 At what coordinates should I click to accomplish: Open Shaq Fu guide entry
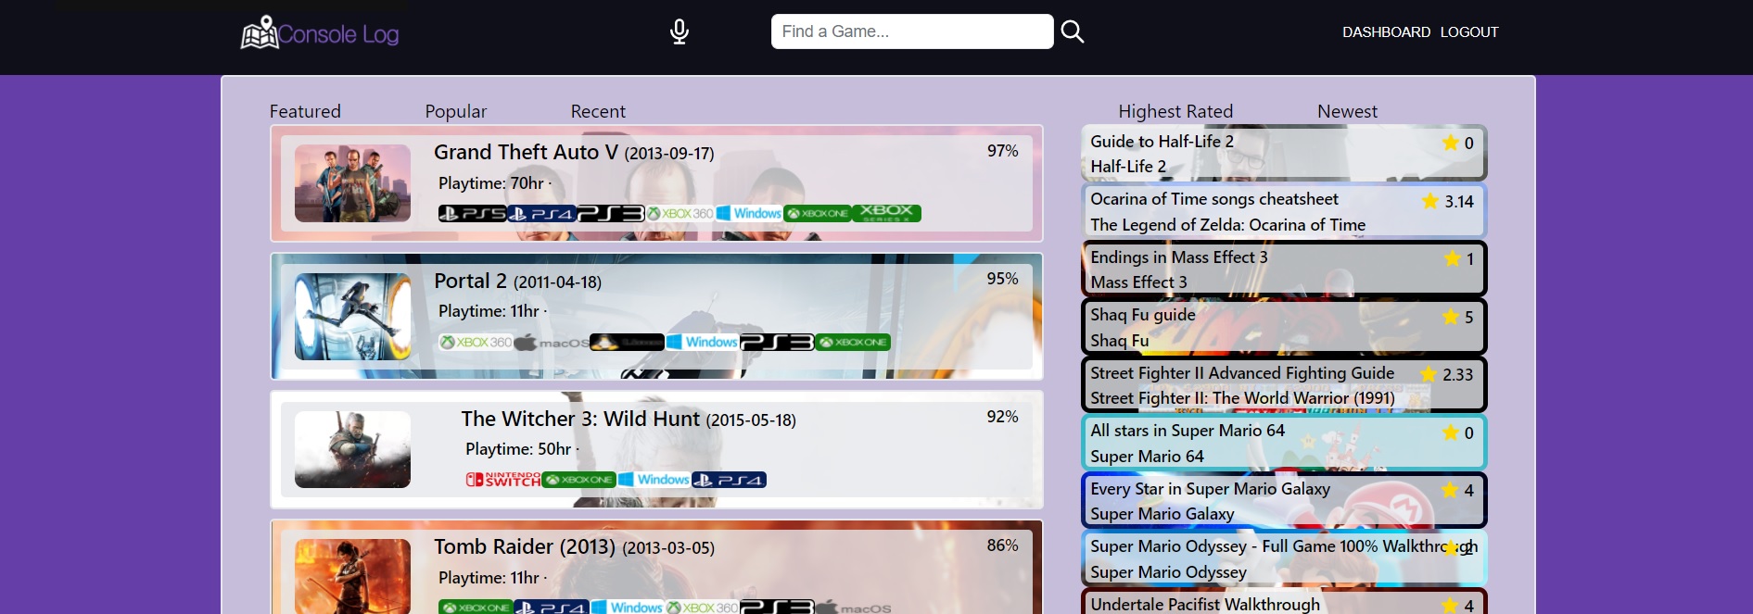tap(1284, 327)
